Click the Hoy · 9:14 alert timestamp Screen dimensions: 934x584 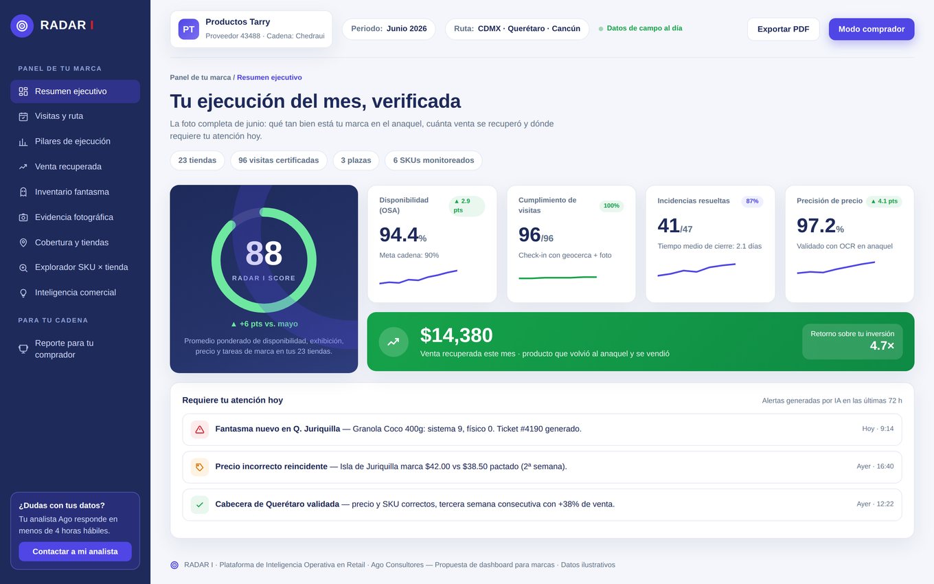pos(878,429)
